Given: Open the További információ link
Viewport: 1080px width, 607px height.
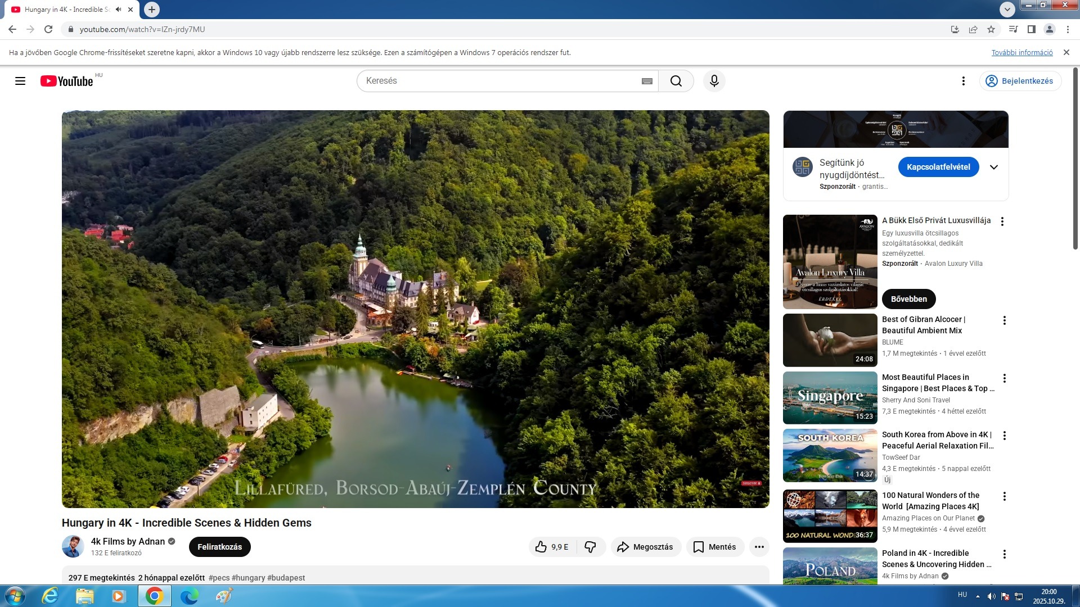Looking at the screenshot, I should coord(1021,52).
